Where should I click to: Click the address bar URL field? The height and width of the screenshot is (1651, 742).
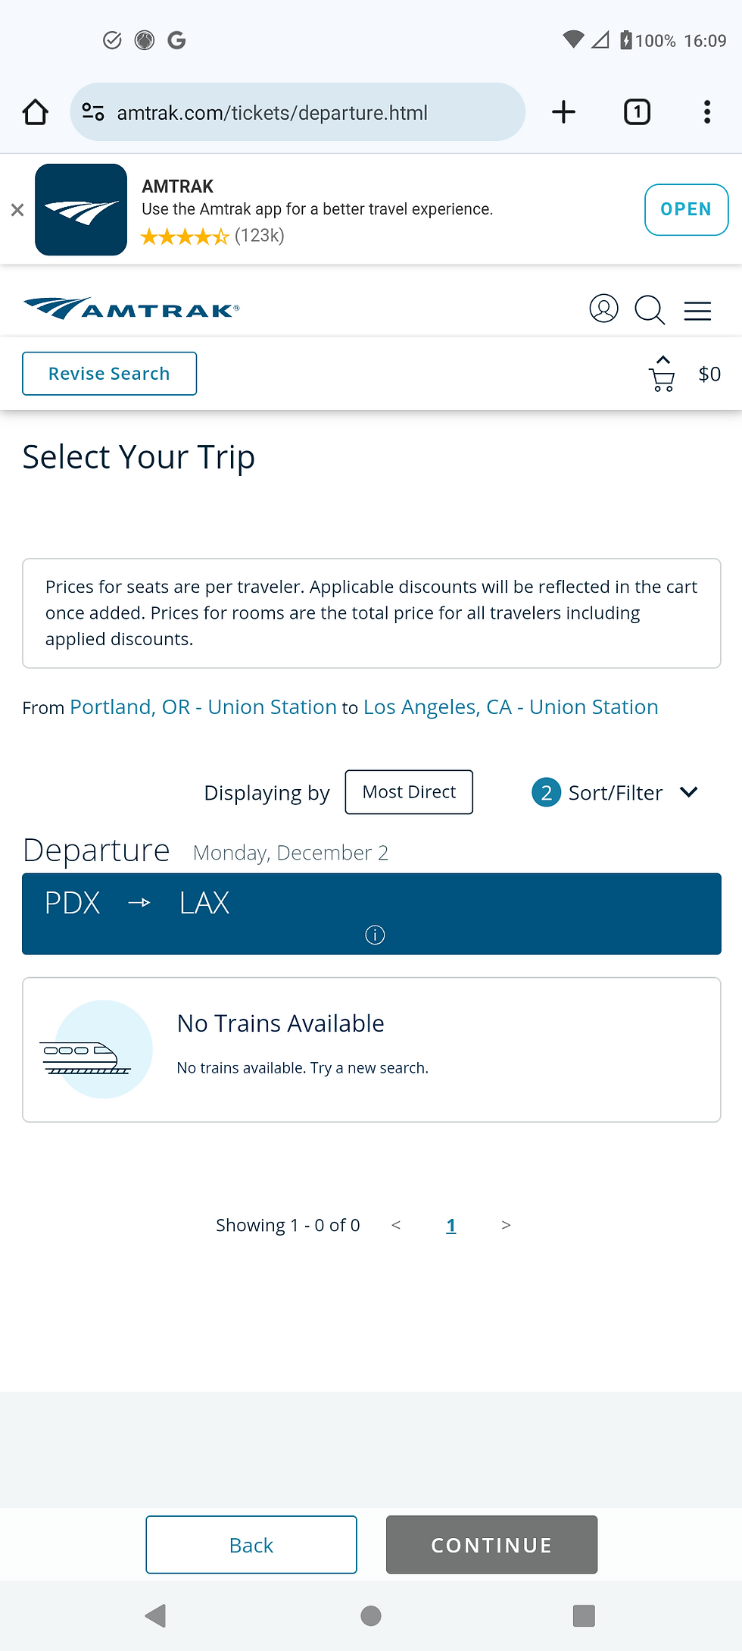(x=298, y=112)
